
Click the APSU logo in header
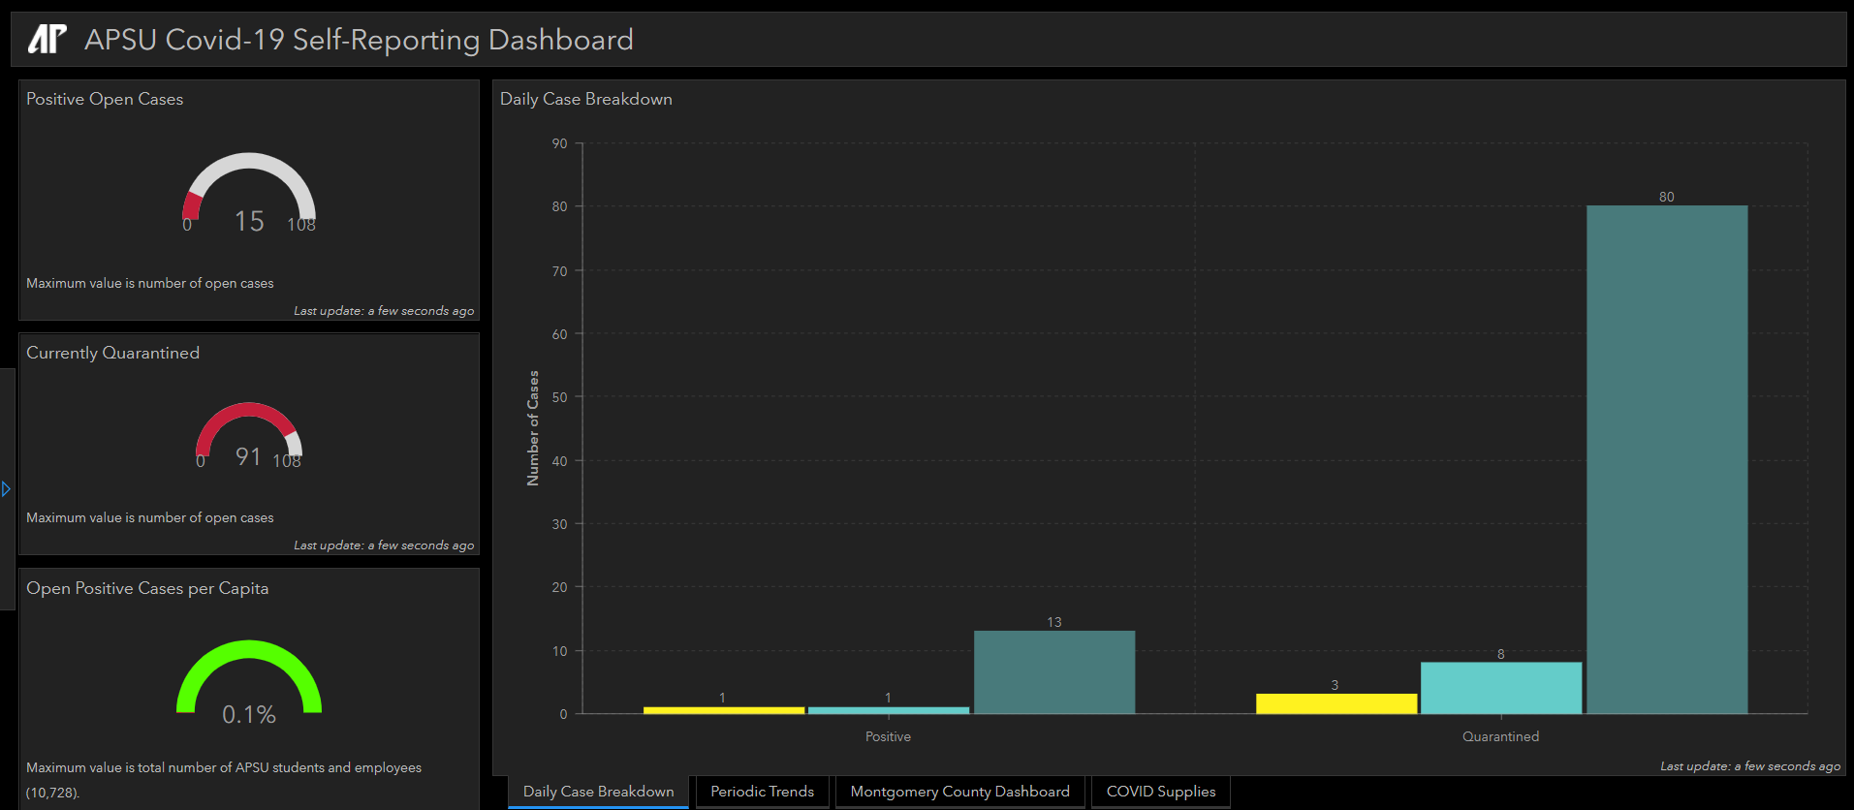pyautogui.click(x=47, y=39)
